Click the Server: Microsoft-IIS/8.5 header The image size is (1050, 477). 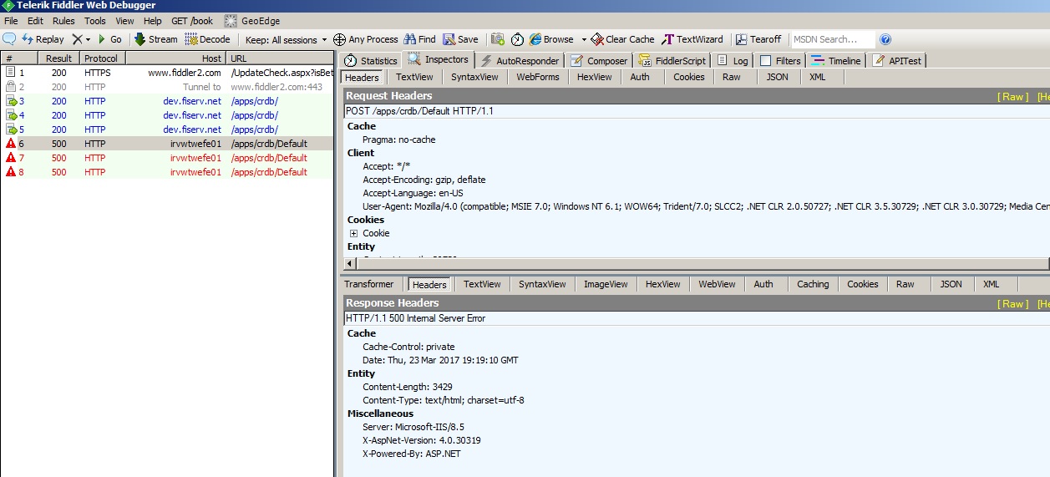click(415, 427)
